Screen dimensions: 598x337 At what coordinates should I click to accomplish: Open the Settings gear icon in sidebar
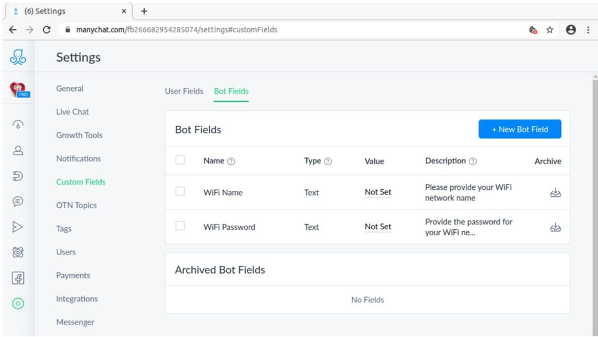[x=18, y=303]
